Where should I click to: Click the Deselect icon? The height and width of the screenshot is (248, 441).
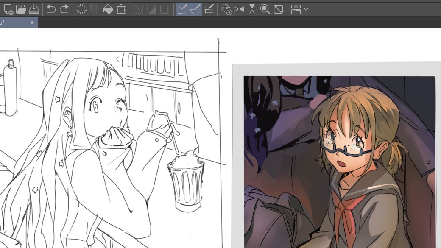(x=138, y=9)
